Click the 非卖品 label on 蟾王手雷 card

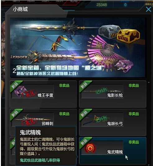pyautogui.click(x=64, y=85)
